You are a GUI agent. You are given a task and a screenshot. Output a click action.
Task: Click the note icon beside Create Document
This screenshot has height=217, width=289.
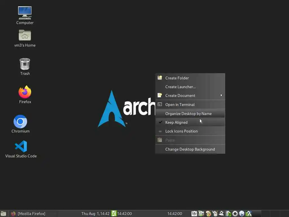(160, 95)
